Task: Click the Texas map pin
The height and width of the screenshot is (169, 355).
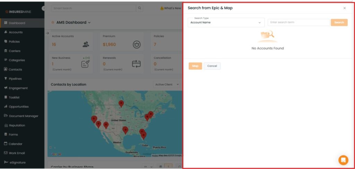Action: 125,130
